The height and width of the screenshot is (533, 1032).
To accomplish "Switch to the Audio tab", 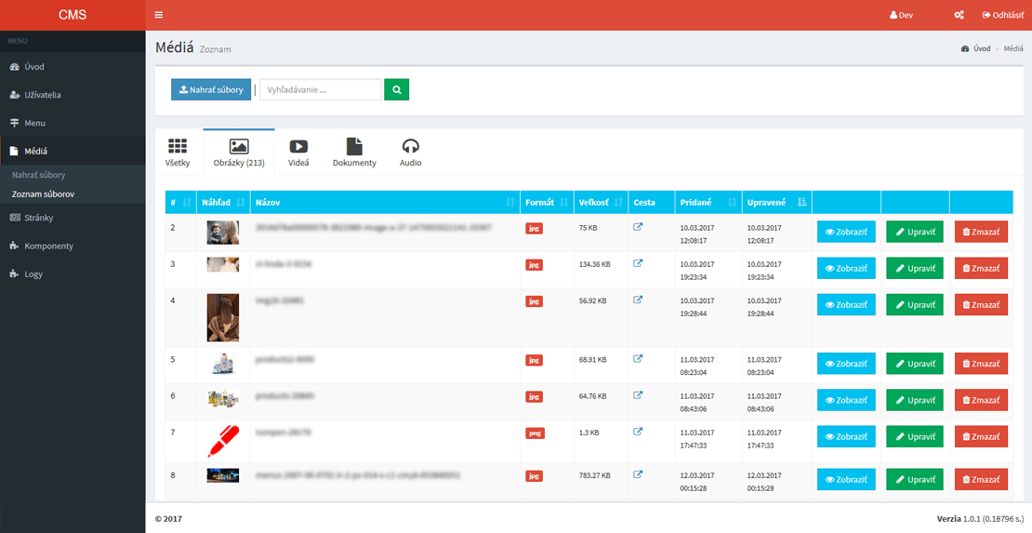I will click(x=411, y=153).
